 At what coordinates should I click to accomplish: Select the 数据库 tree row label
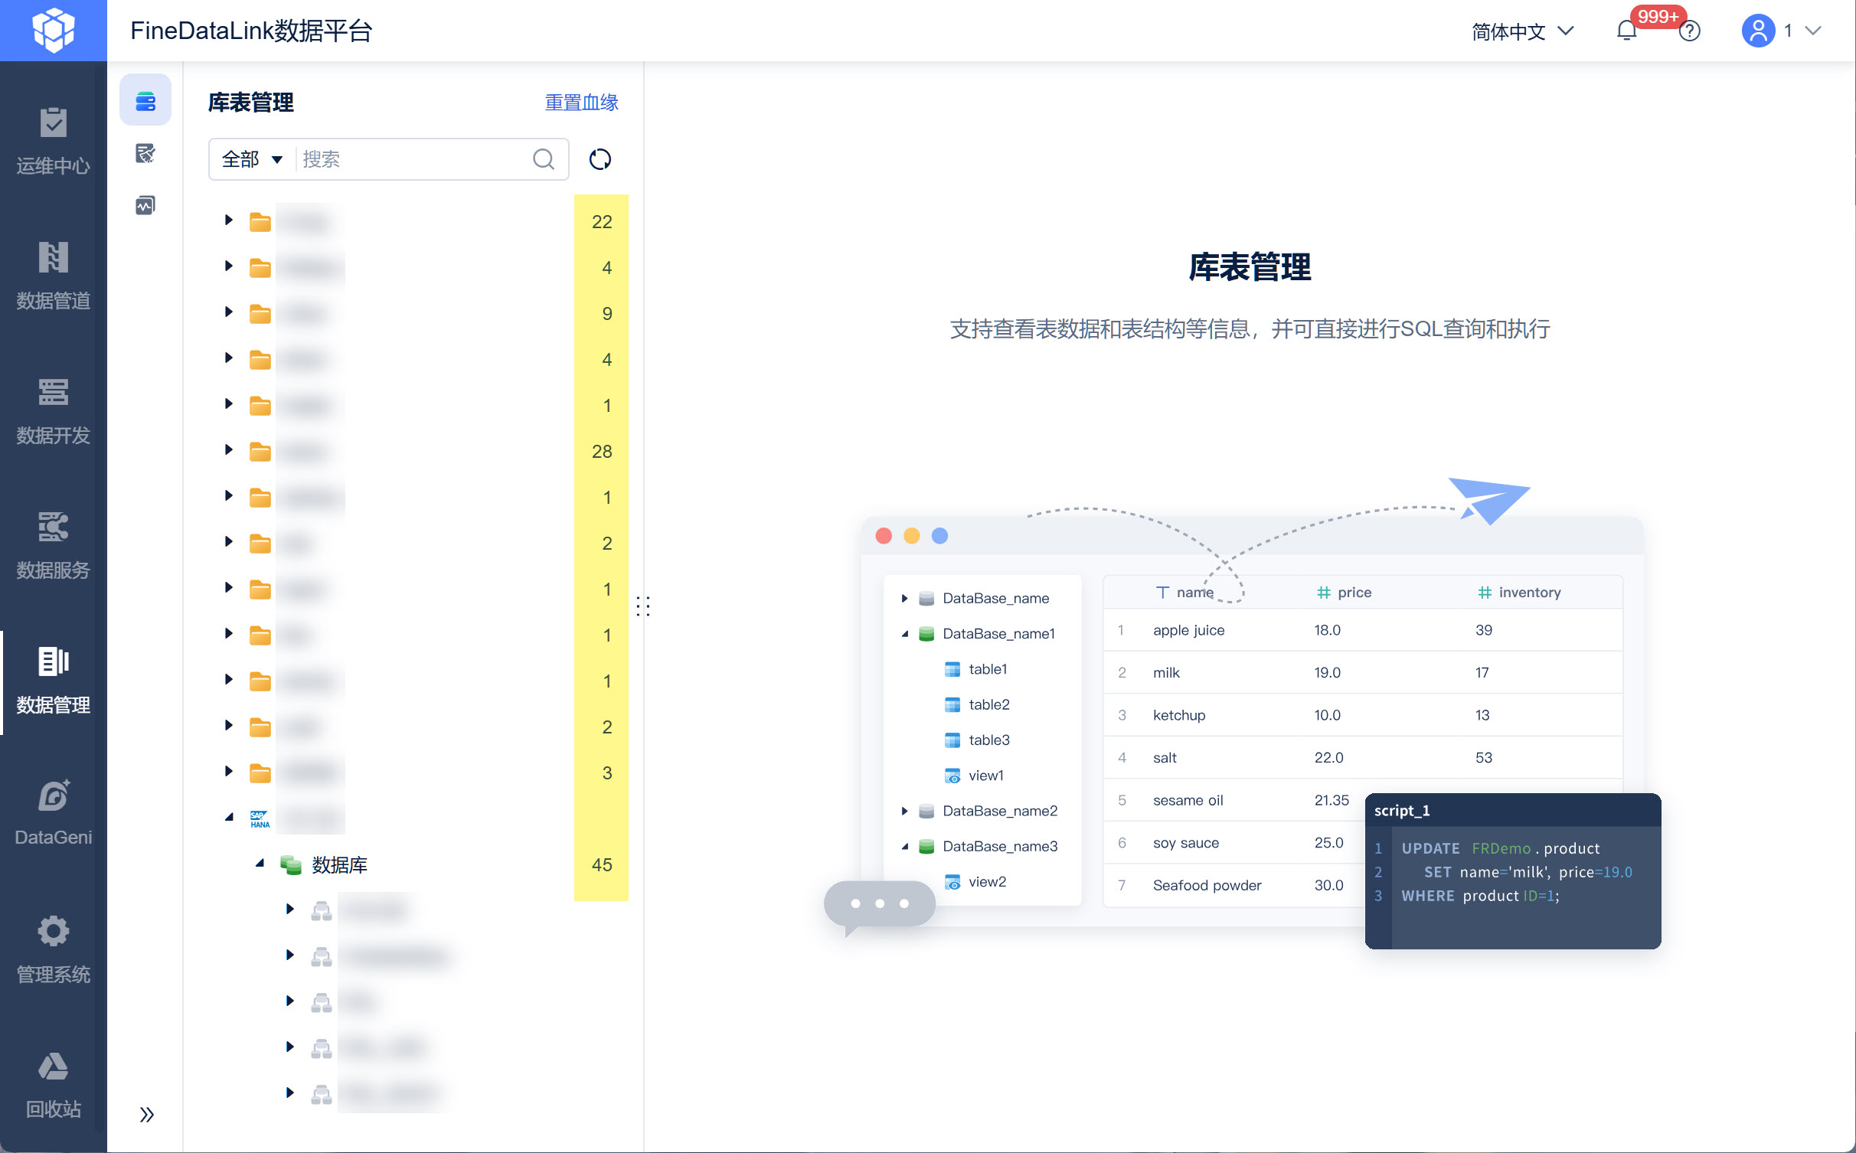click(x=339, y=864)
